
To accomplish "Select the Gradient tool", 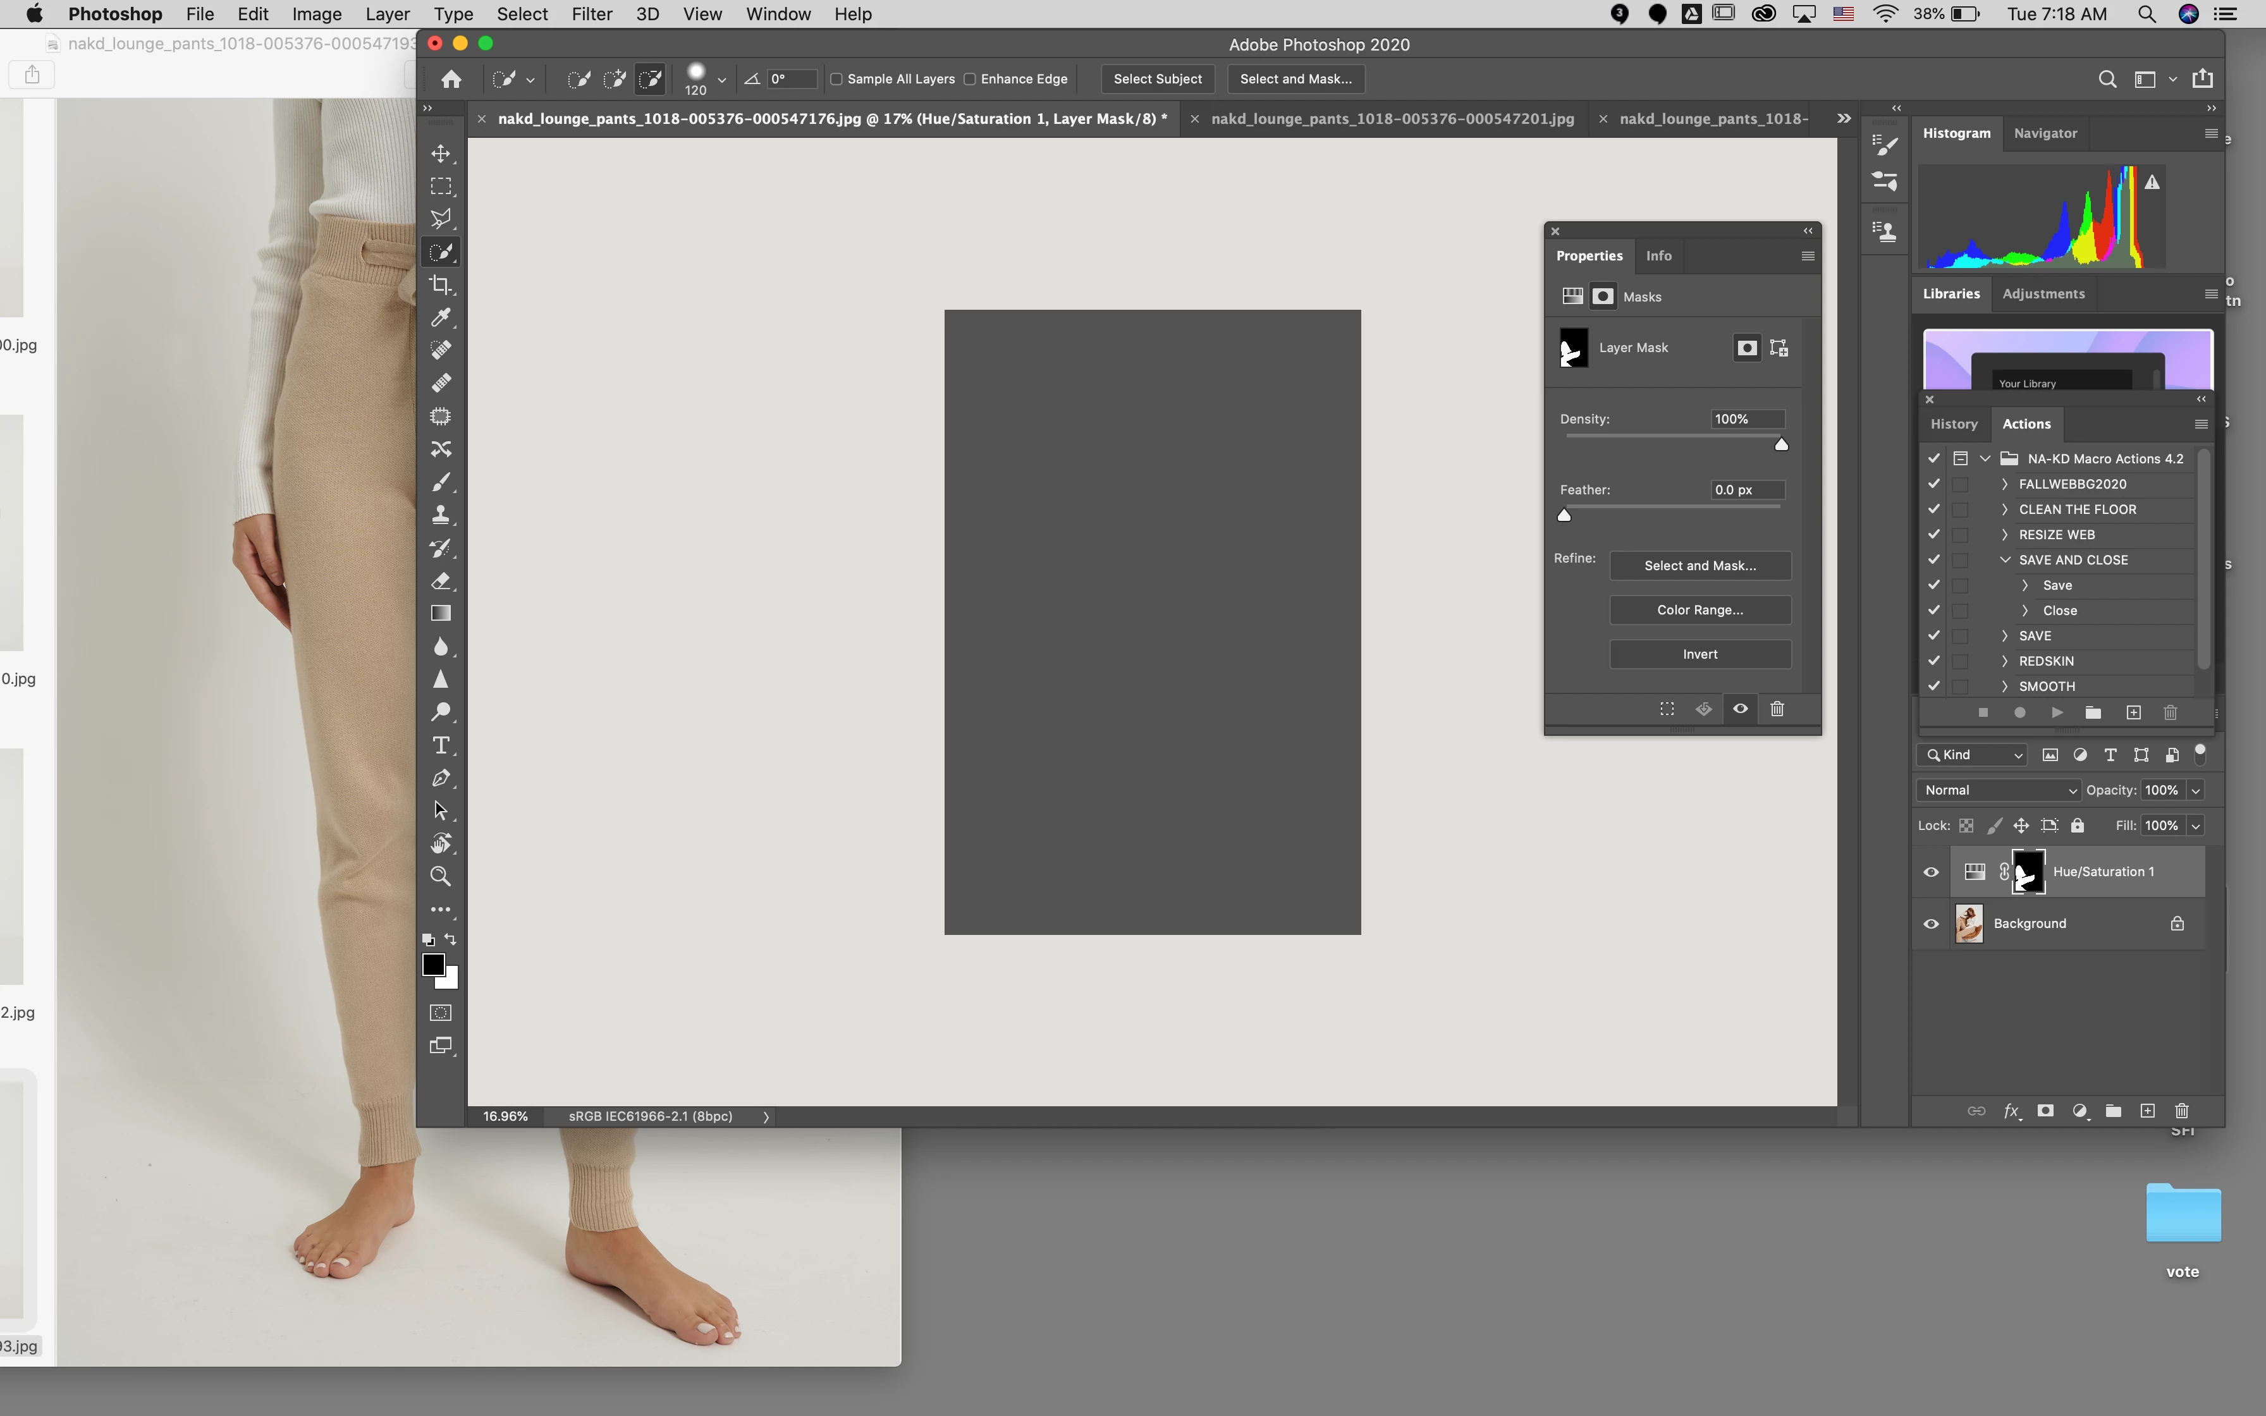I will pos(441,613).
